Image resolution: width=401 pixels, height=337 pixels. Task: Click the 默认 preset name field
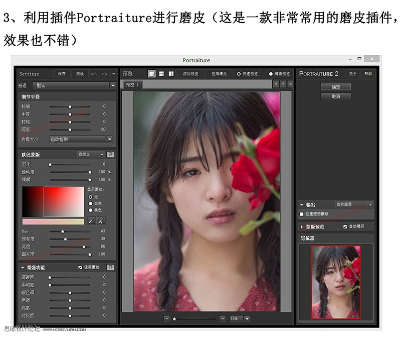click(71, 85)
